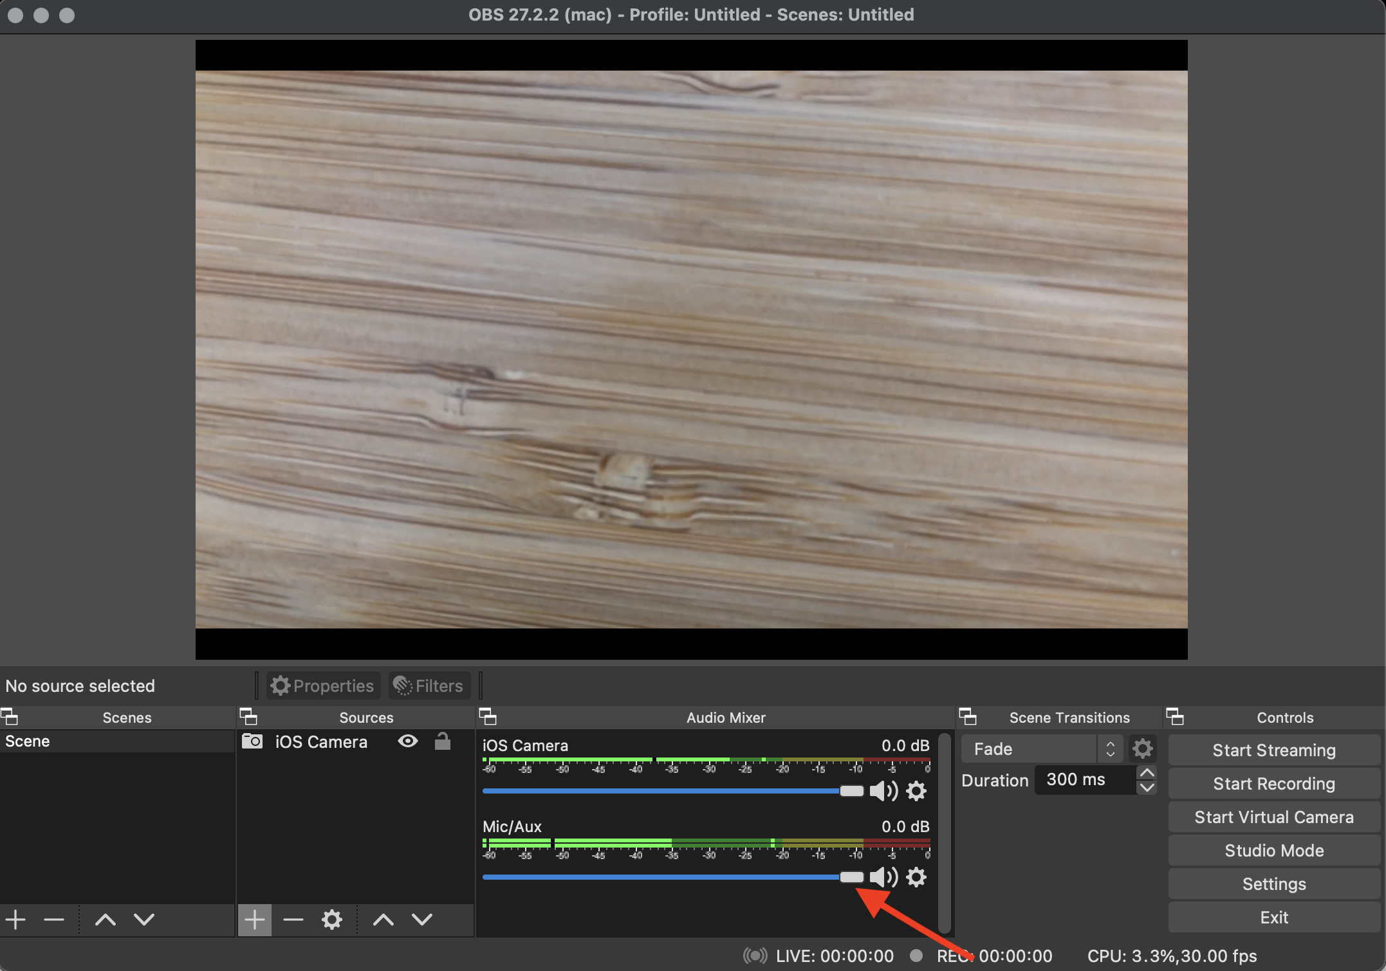Open the Fade transition dropdown
Image resolution: width=1386 pixels, height=971 pixels.
pos(1042,749)
